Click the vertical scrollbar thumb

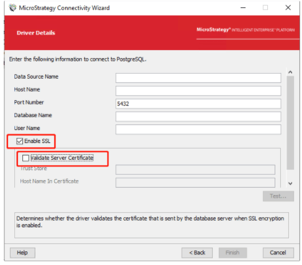click(x=290, y=123)
